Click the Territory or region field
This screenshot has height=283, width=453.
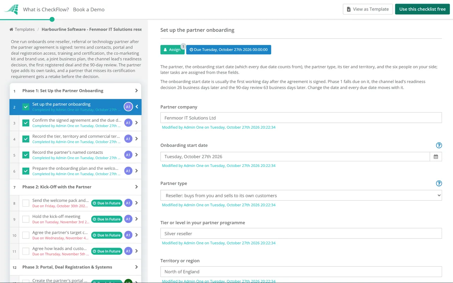click(301, 272)
